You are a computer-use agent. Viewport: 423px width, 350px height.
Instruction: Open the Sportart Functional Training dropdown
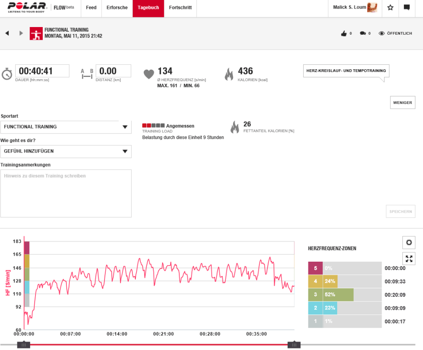click(66, 127)
